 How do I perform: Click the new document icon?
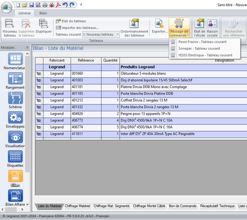click(18, 5)
